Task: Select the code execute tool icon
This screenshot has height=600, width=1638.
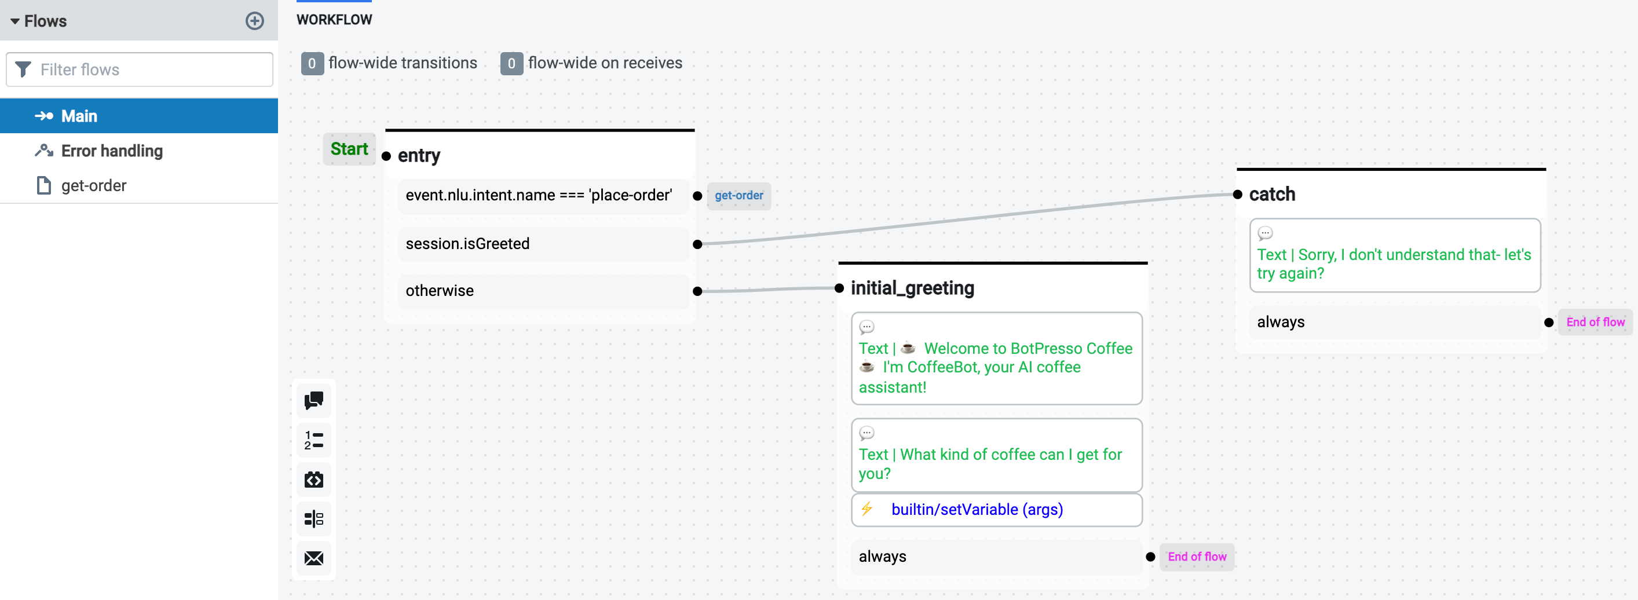Action: coord(313,479)
